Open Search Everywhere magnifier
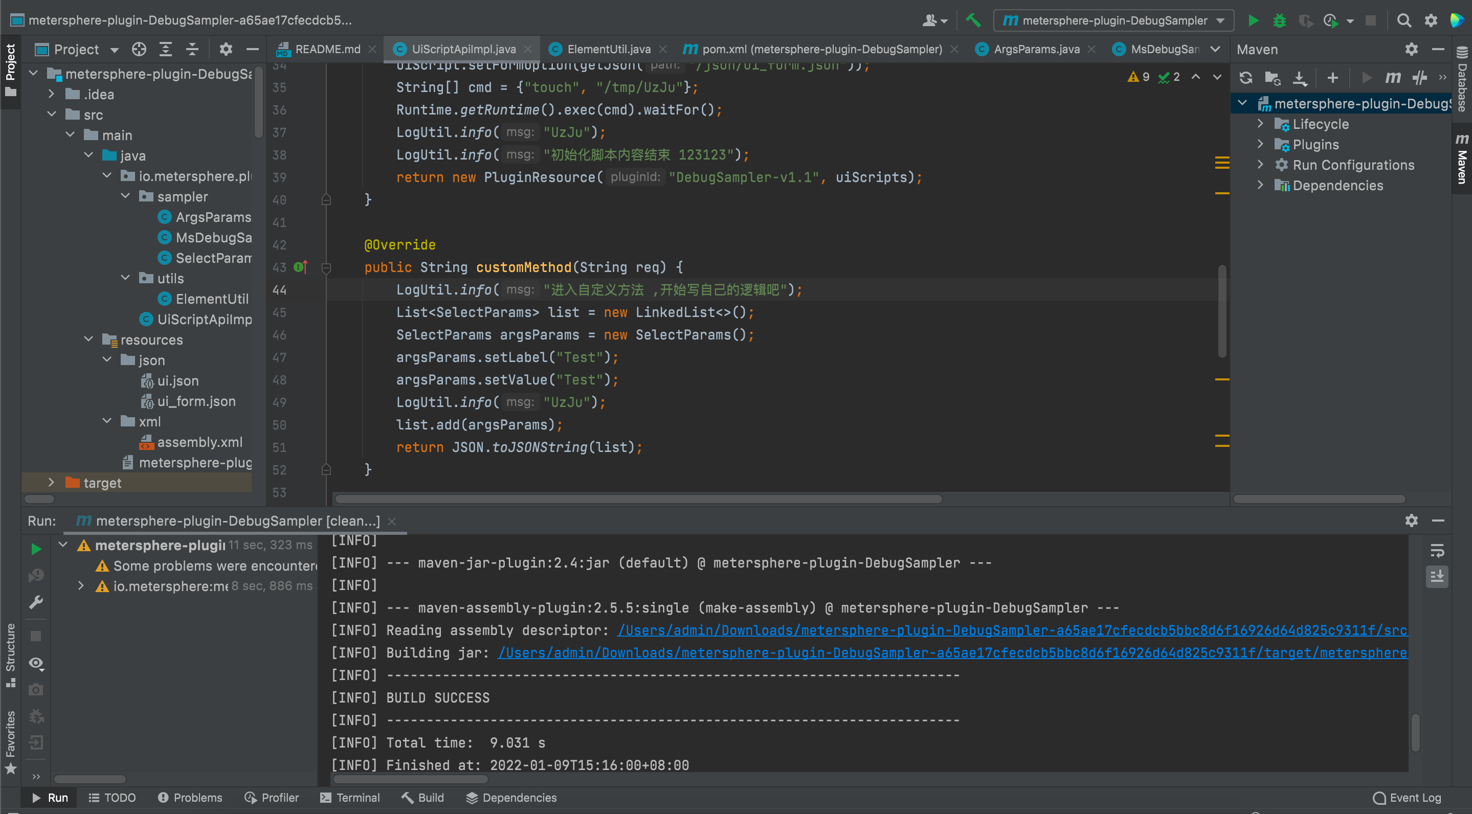 click(x=1404, y=20)
